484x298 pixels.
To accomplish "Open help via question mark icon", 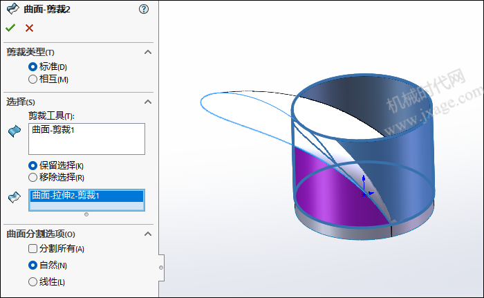I will point(144,9).
